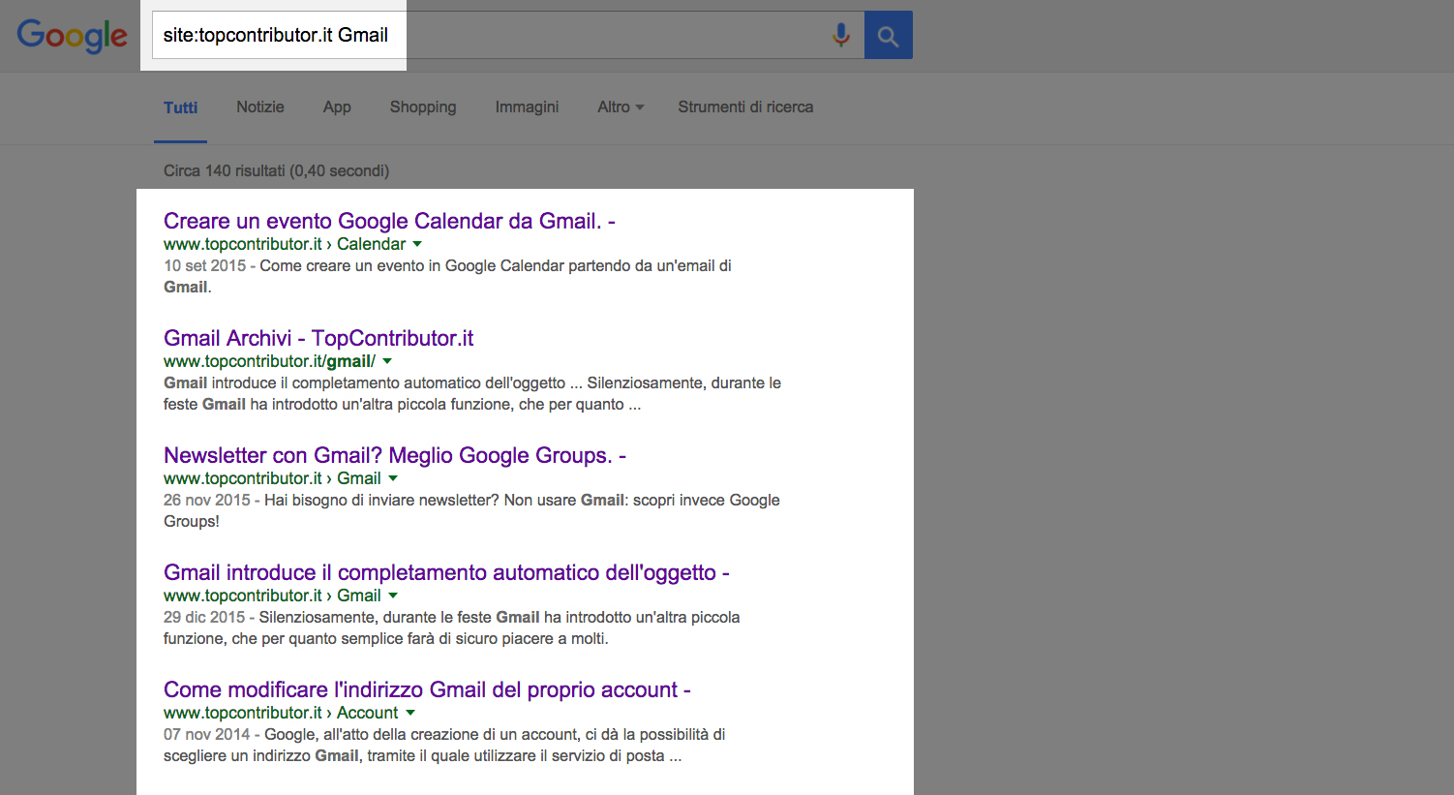Open Strumenti di ricerca options
The width and height of the screenshot is (1454, 795).
tap(745, 107)
